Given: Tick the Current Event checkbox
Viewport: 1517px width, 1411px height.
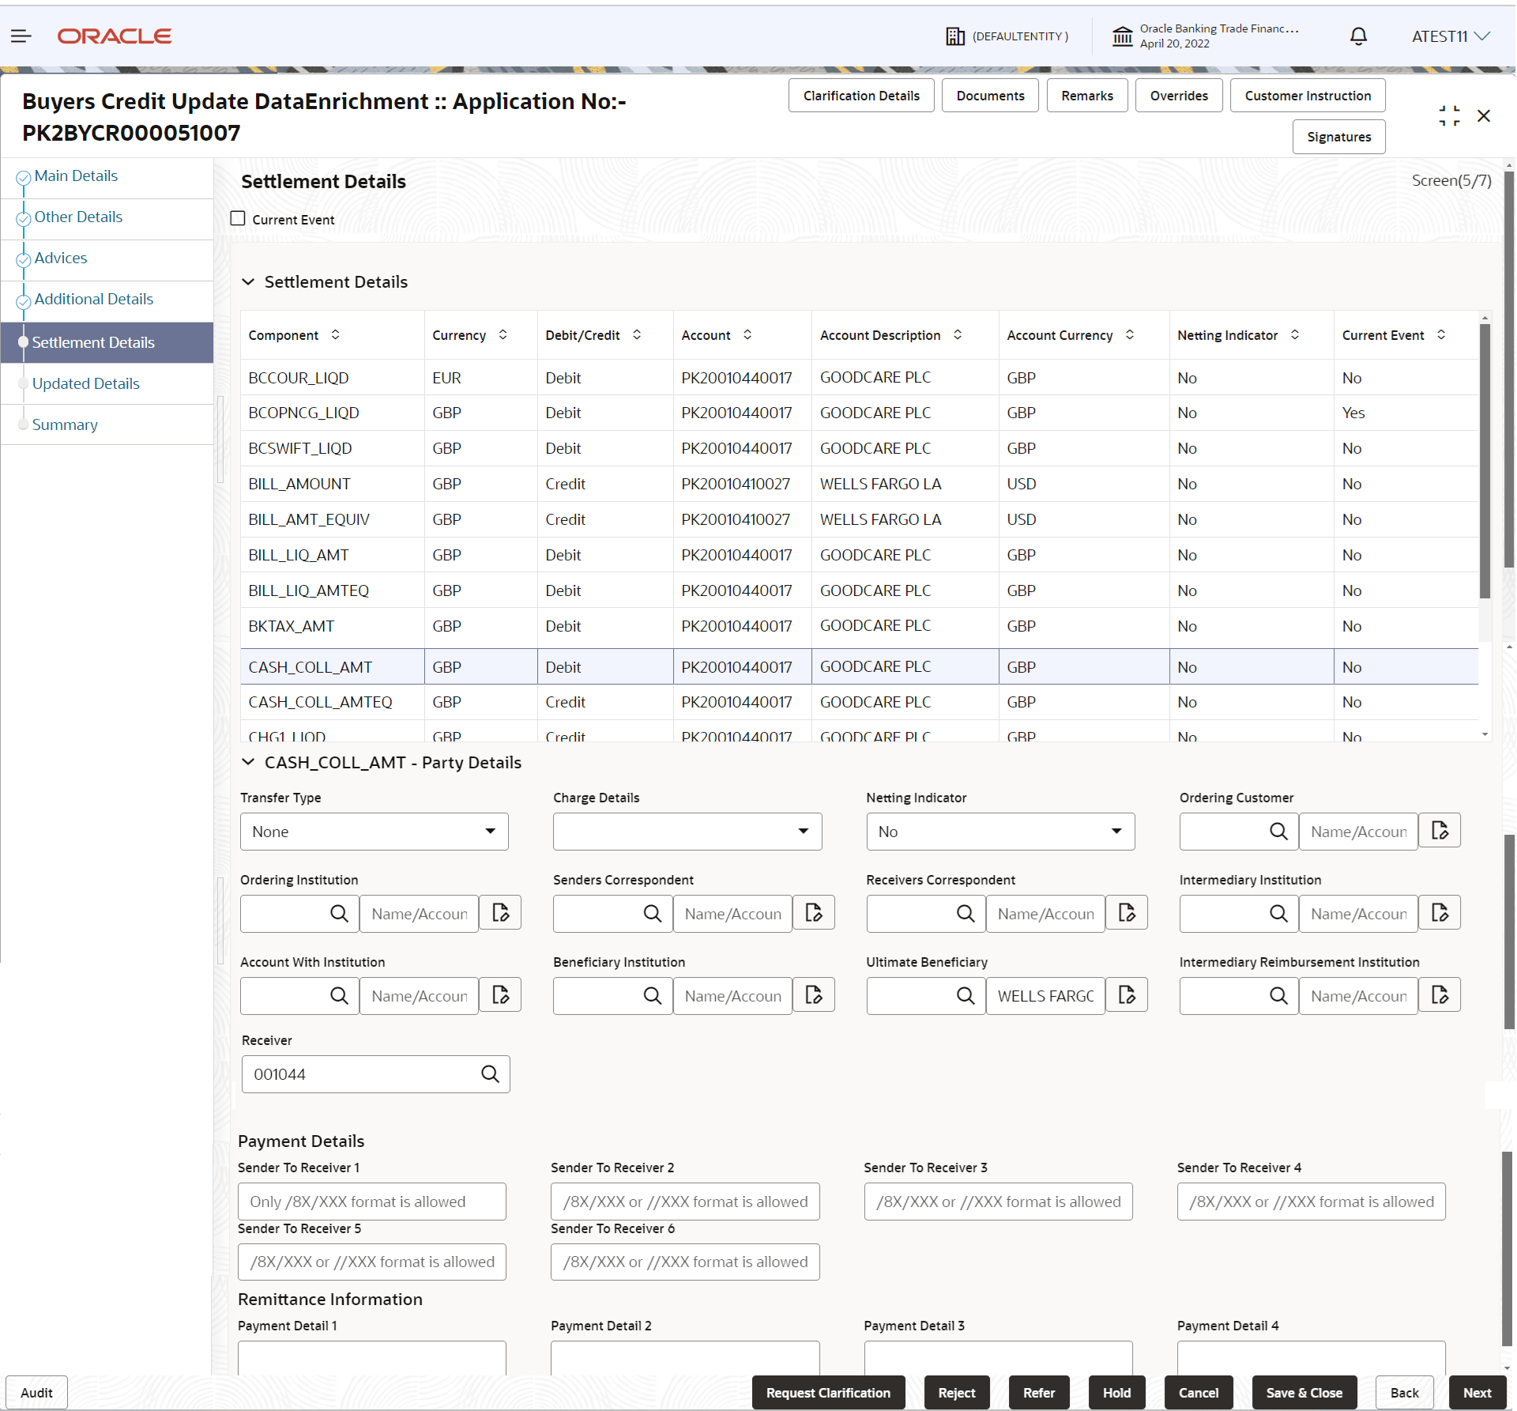Looking at the screenshot, I should (238, 219).
